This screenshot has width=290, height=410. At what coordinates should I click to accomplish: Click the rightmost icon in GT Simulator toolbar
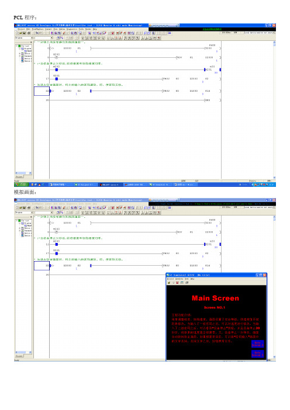tap(187, 283)
